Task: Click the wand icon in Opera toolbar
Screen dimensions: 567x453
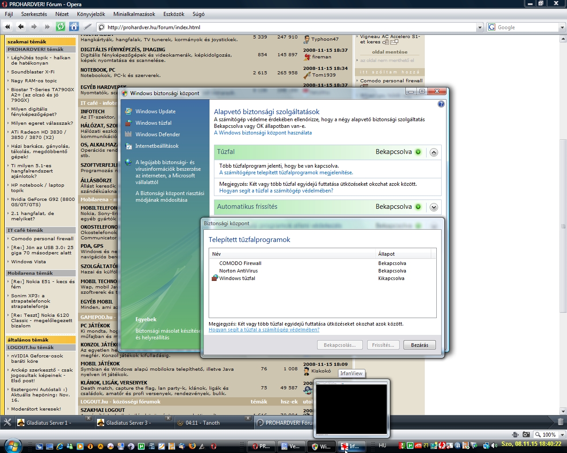Action: 88,27
